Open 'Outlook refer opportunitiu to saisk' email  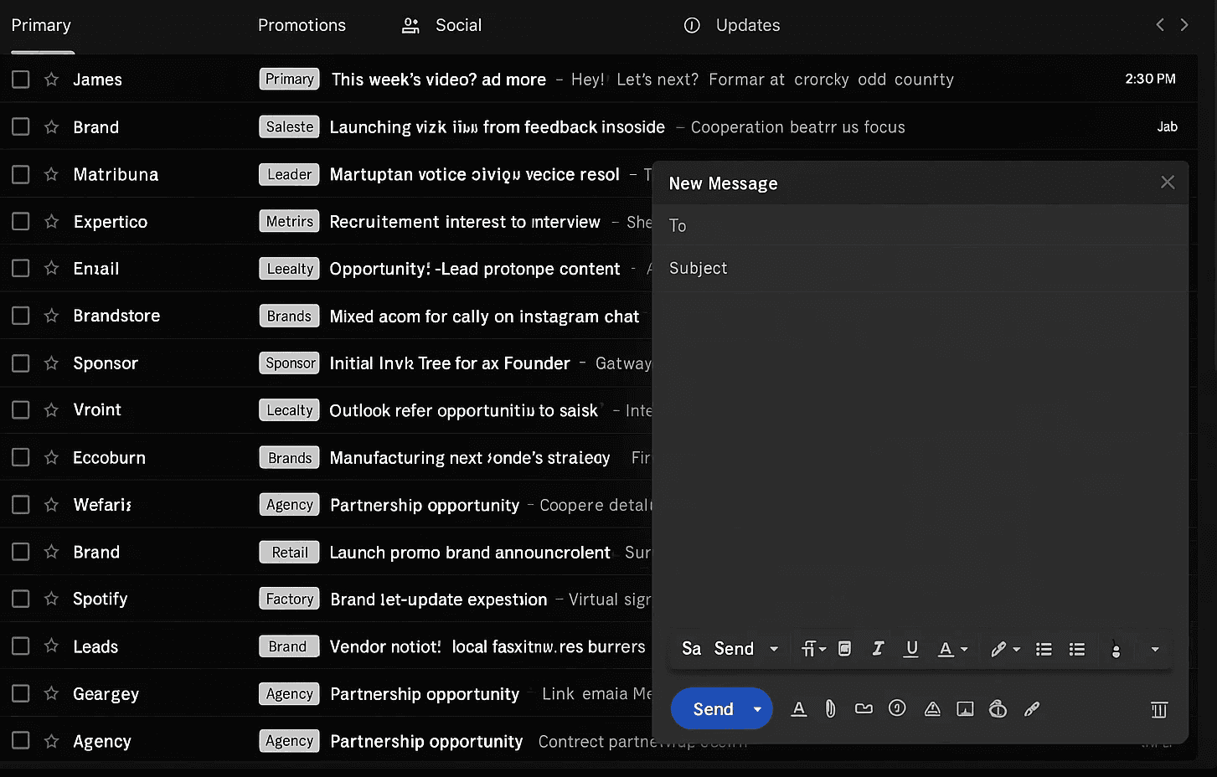click(x=464, y=410)
